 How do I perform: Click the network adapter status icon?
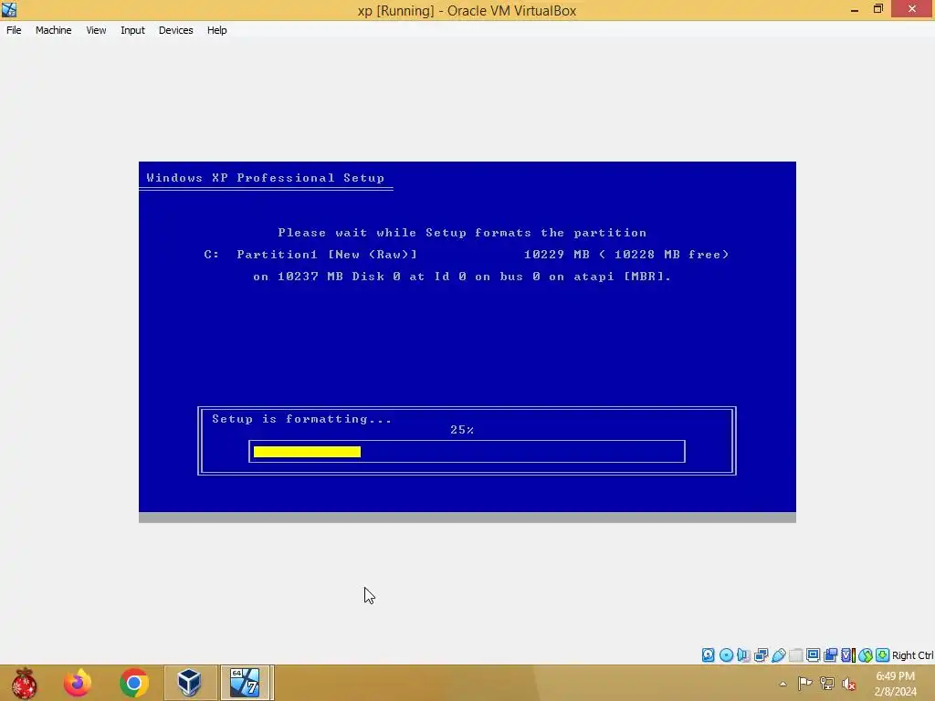[x=761, y=655]
